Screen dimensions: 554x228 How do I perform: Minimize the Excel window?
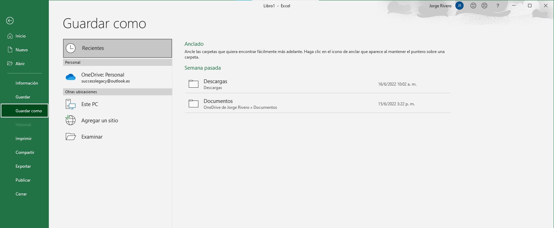(514, 6)
